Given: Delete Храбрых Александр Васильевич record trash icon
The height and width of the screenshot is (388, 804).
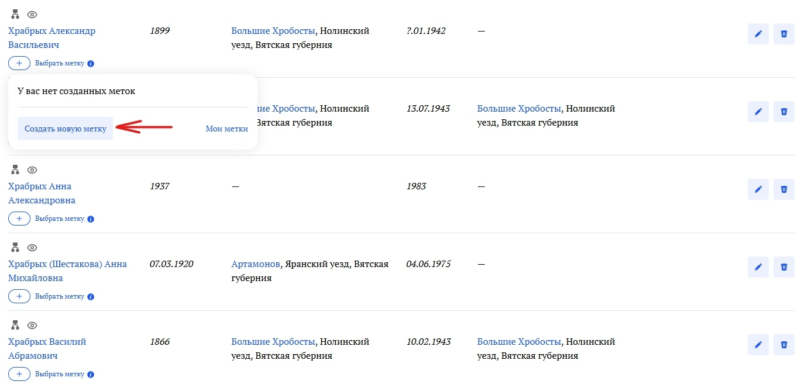Looking at the screenshot, I should click(x=784, y=34).
